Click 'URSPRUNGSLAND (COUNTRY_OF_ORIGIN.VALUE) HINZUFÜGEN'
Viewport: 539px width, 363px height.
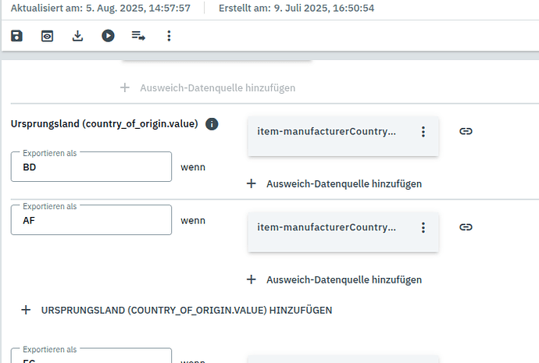177,310
